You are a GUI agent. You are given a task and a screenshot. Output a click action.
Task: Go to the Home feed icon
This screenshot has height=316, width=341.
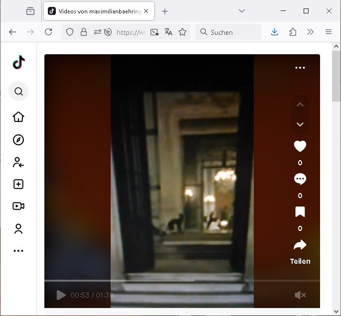coord(18,117)
